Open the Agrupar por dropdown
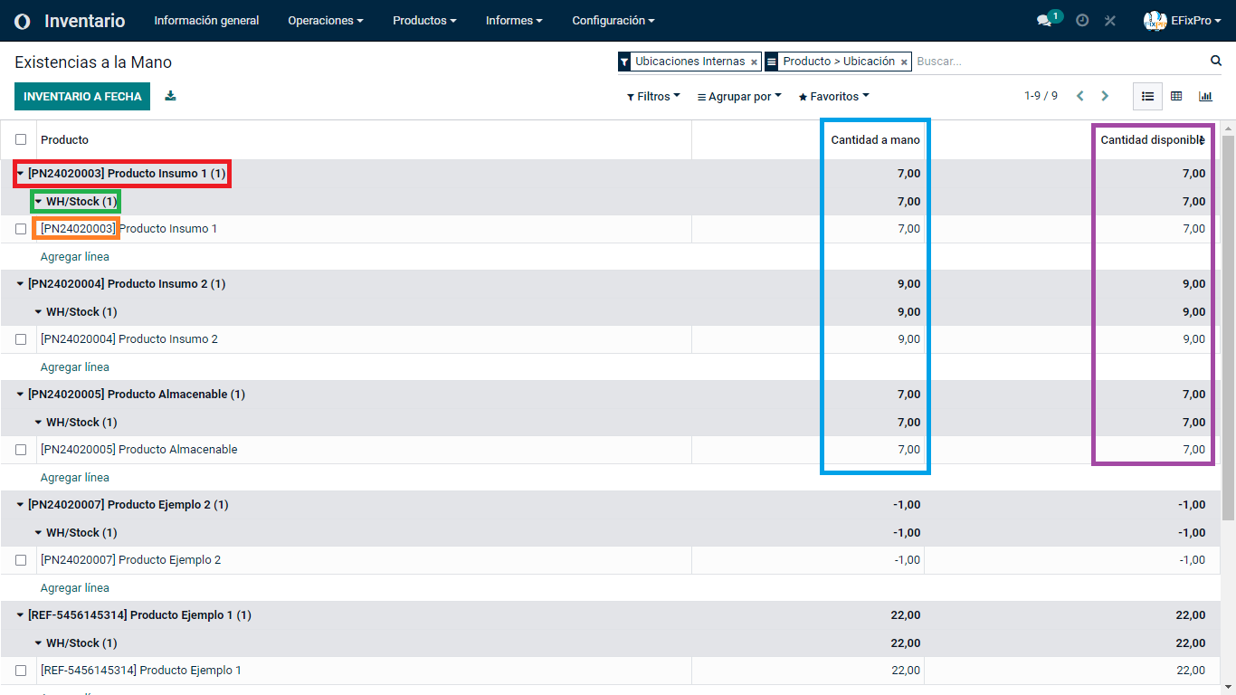 739,96
